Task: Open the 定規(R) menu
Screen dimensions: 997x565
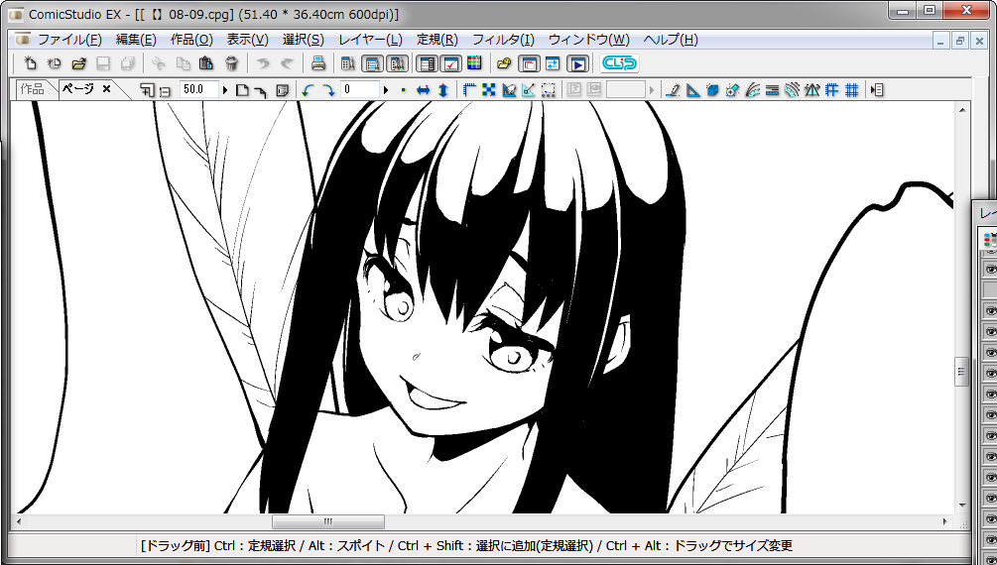Action: (x=437, y=40)
